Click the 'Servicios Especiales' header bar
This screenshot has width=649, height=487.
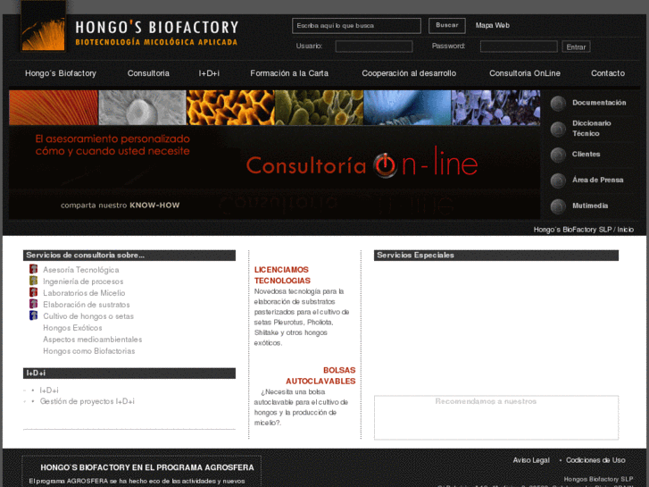click(x=496, y=256)
